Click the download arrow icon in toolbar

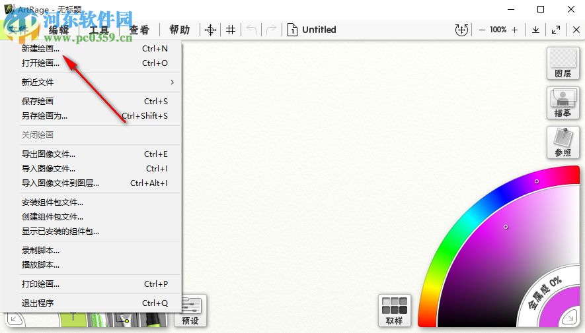pos(535,30)
